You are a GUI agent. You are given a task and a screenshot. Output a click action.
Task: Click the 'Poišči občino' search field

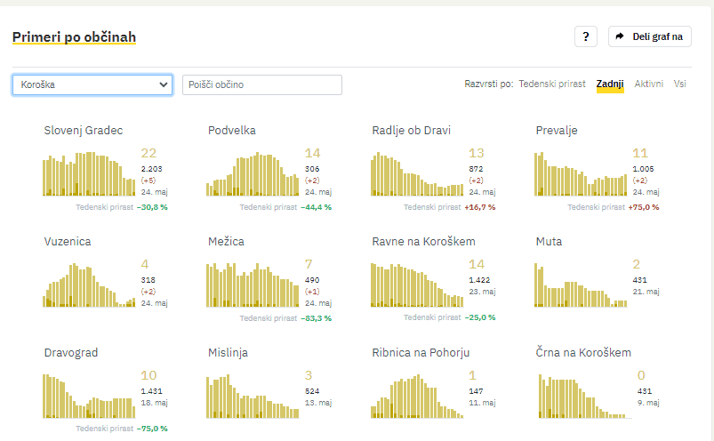tap(261, 84)
